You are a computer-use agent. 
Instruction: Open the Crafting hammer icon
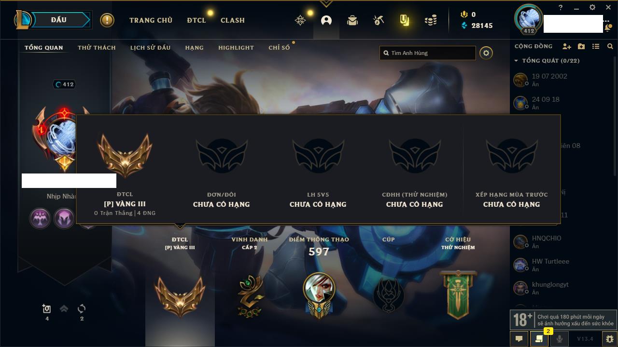(x=379, y=20)
